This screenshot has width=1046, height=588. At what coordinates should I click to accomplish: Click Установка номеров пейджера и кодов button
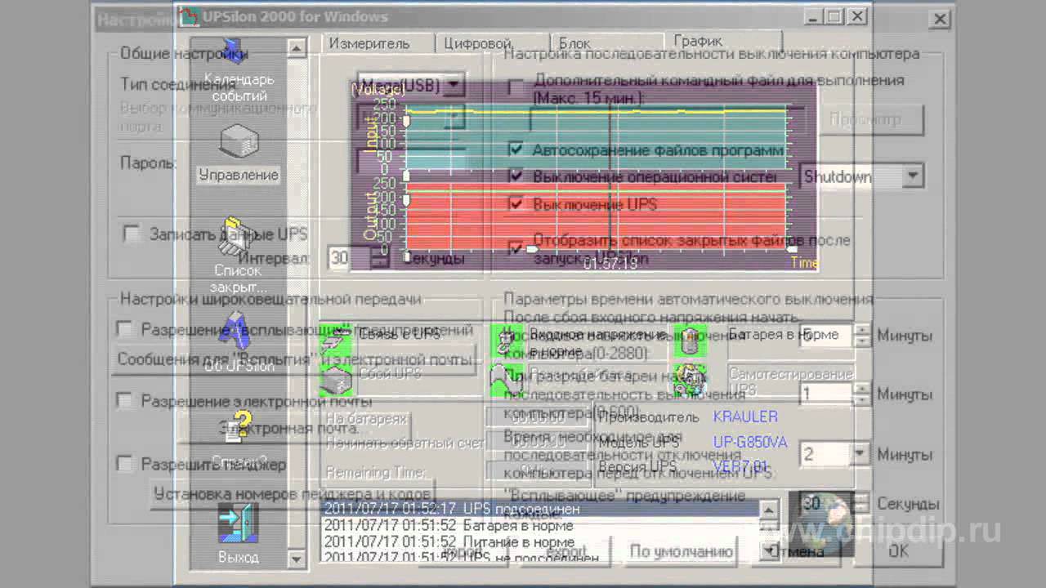pos(291,494)
